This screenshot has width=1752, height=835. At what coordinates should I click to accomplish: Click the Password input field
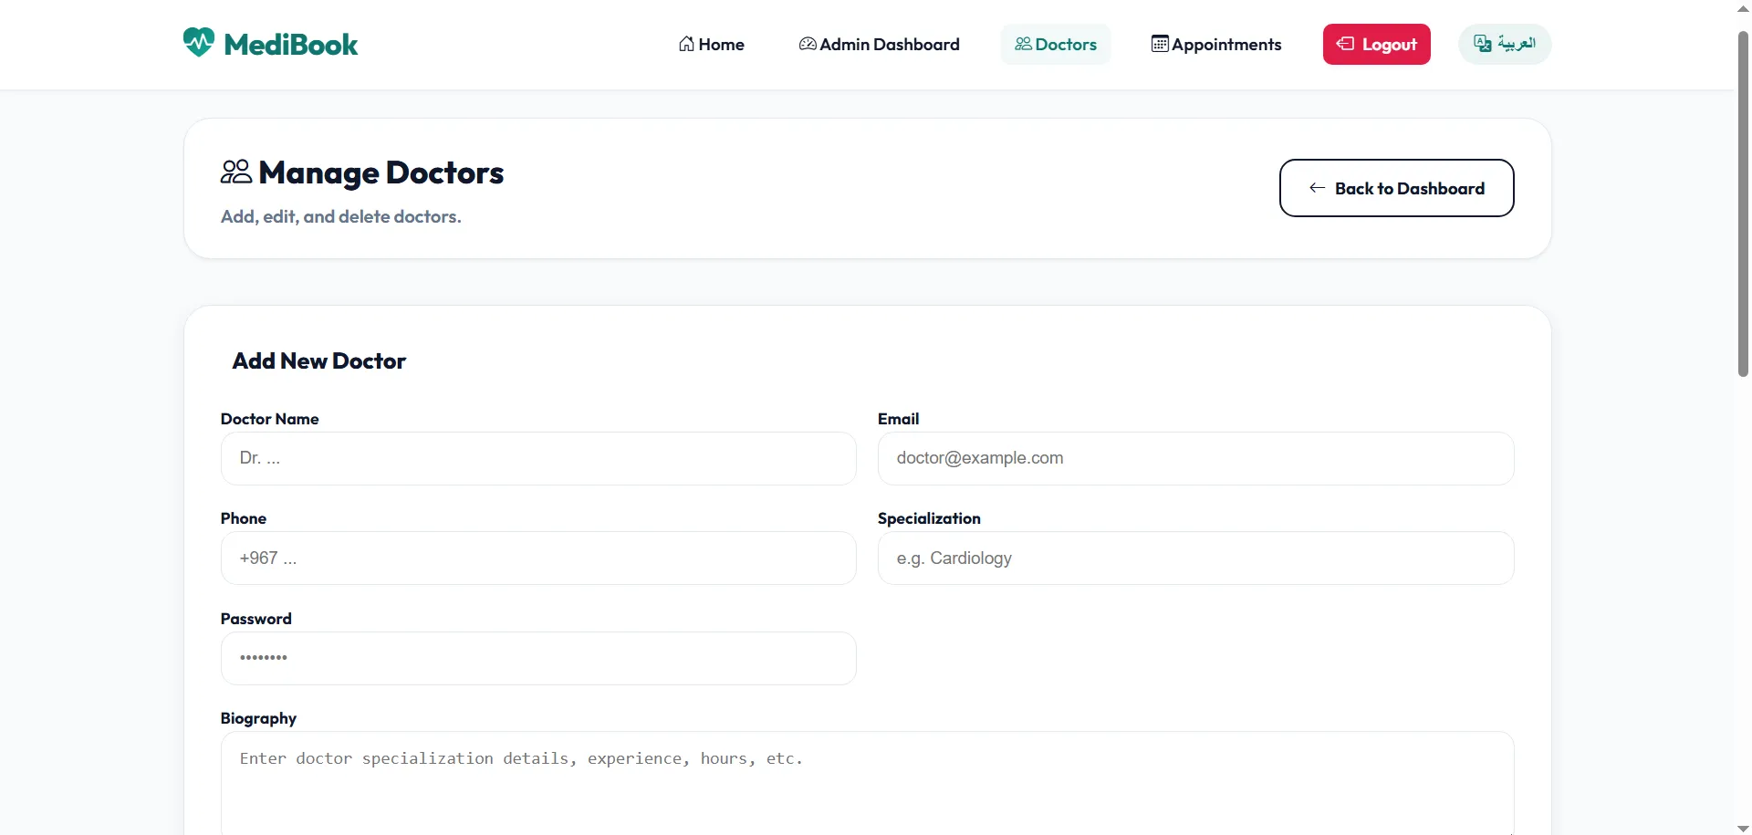pos(538,658)
